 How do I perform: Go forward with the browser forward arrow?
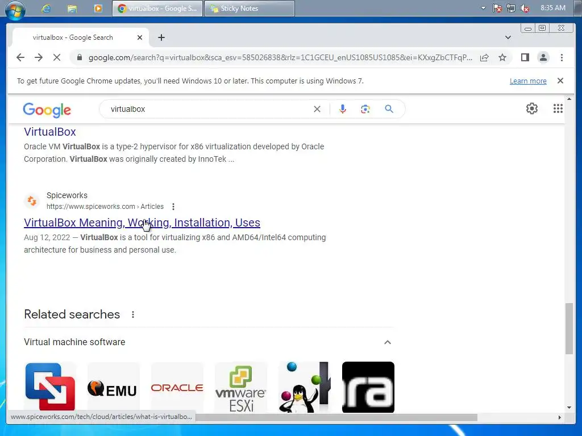coord(39,57)
